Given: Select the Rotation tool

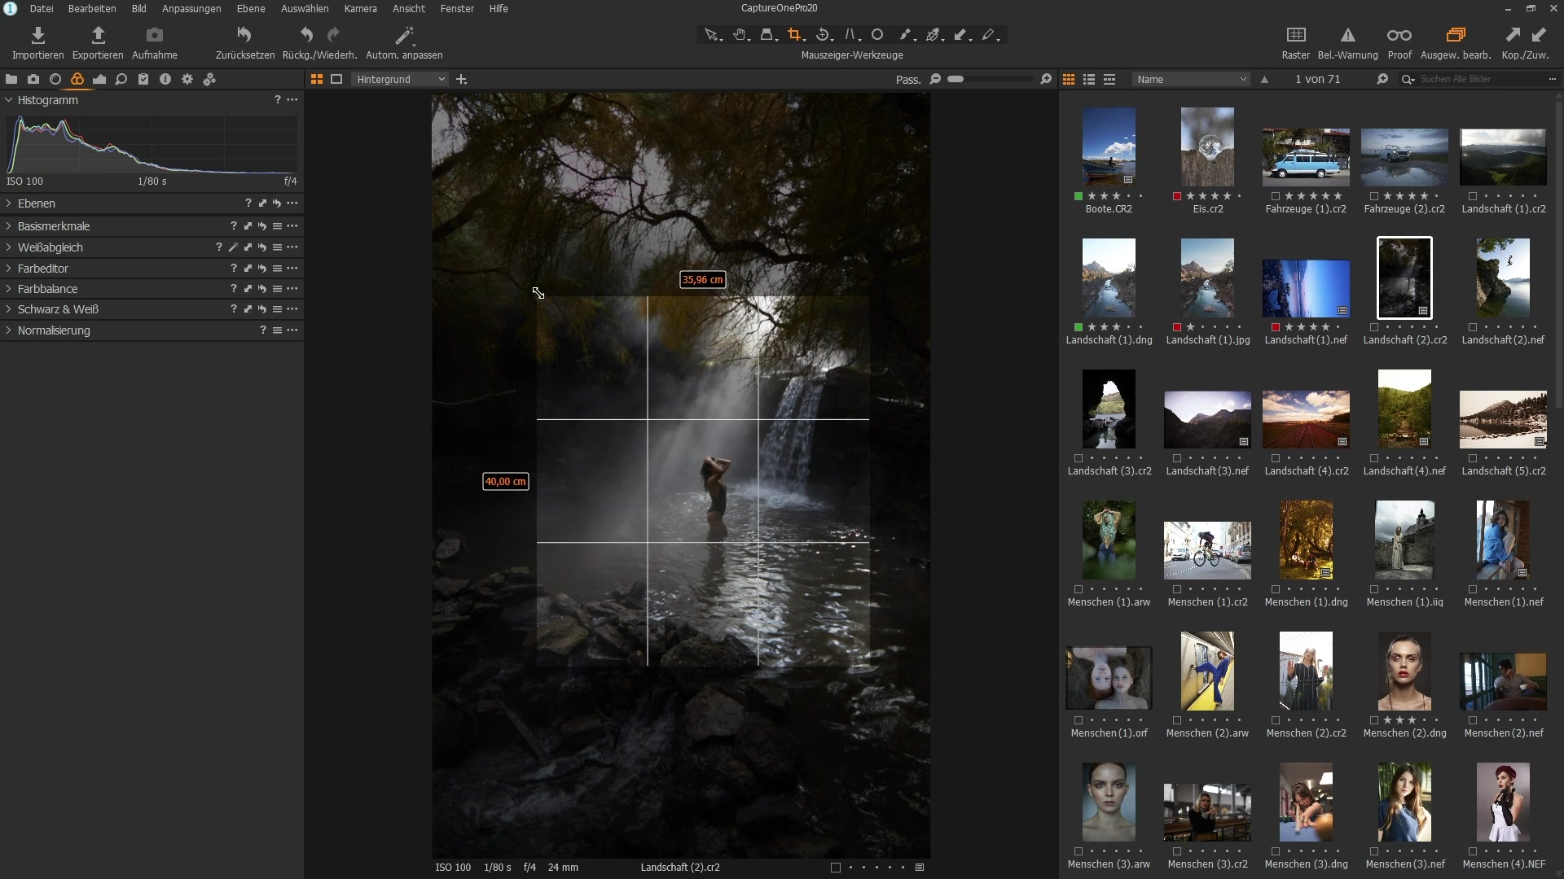Looking at the screenshot, I should [x=822, y=35].
